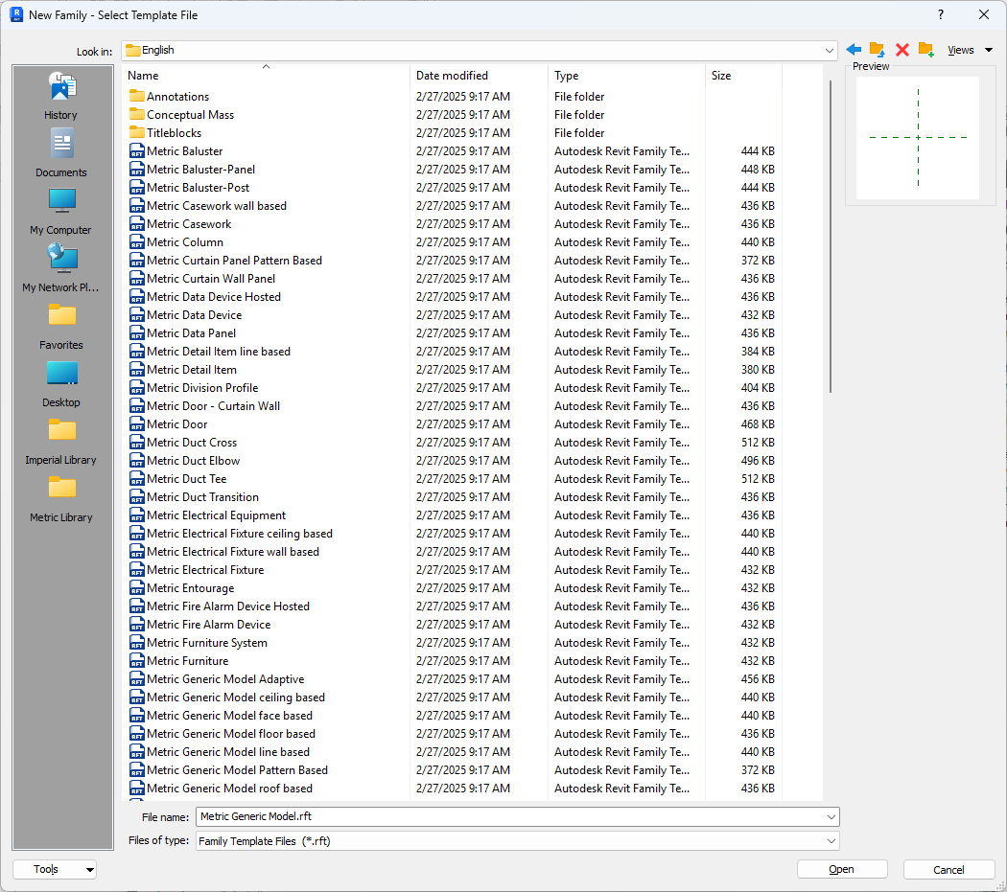The height and width of the screenshot is (892, 1007).
Task: Select Metric Generic Model floor based
Action: pyautogui.click(x=231, y=734)
